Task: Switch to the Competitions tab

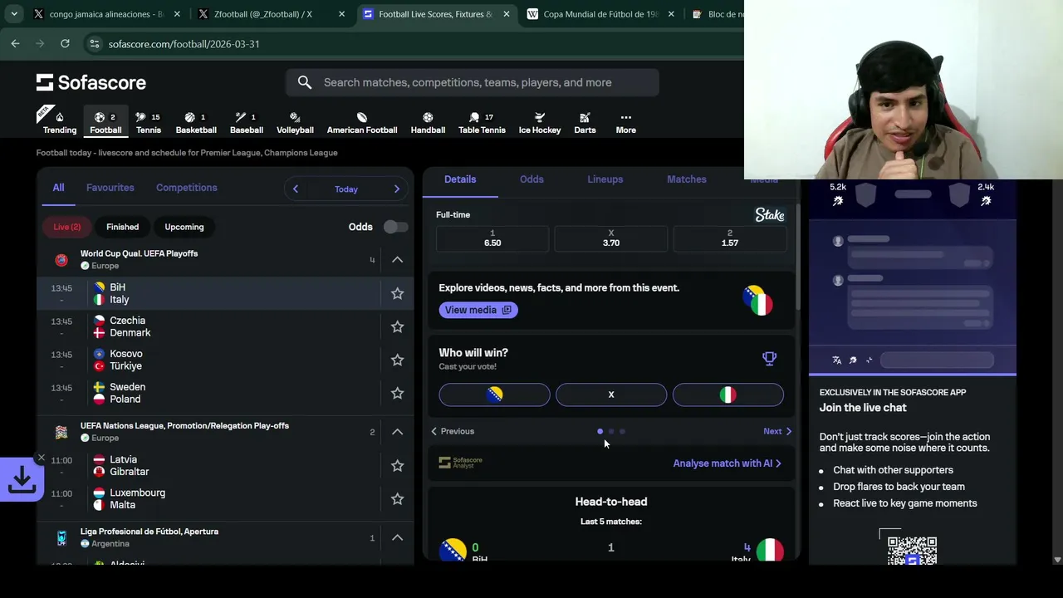Action: click(187, 188)
